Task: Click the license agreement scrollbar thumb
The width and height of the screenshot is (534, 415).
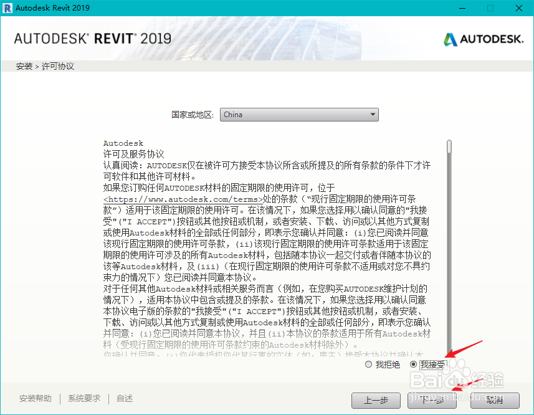Action: pos(449,146)
